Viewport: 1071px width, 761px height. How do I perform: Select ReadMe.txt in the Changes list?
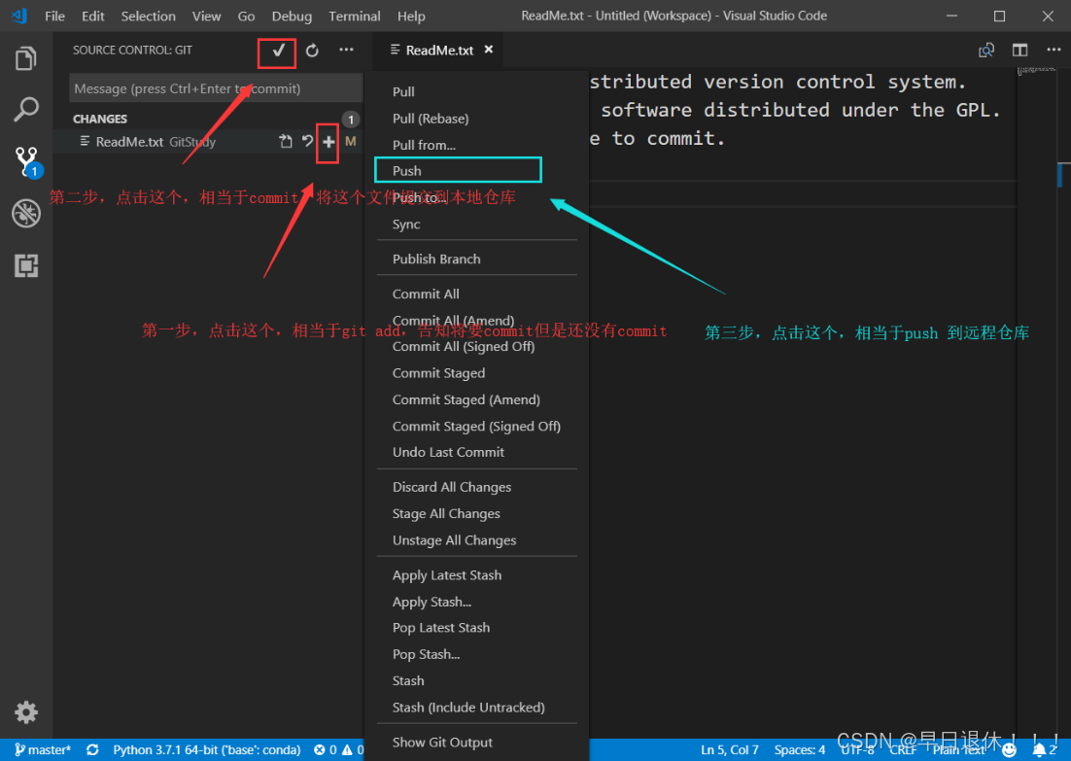point(208,141)
